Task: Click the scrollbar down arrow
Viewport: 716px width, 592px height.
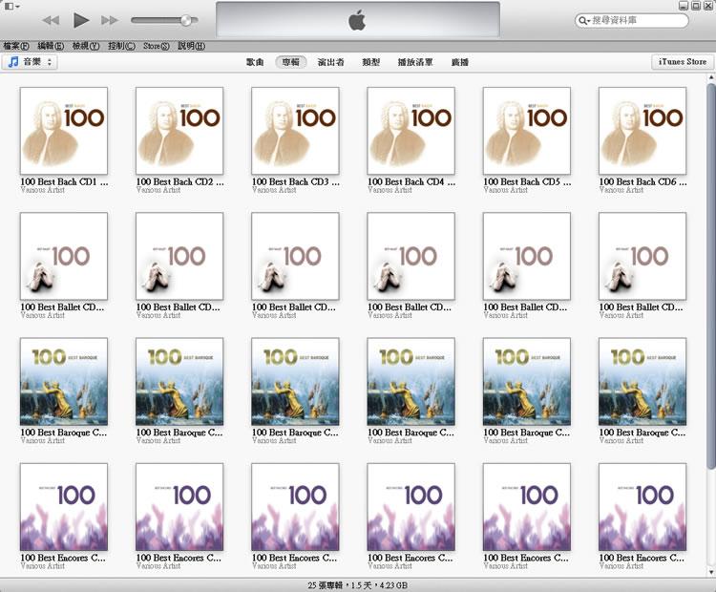Action: click(x=711, y=571)
